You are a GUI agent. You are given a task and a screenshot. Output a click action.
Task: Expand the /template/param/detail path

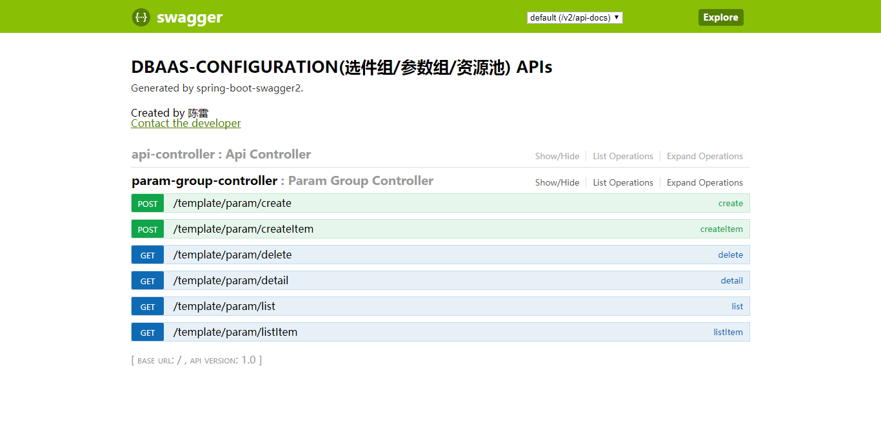coord(231,280)
